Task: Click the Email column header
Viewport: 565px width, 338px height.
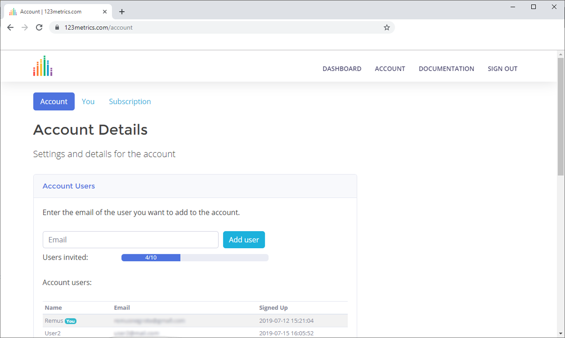Action: point(122,308)
